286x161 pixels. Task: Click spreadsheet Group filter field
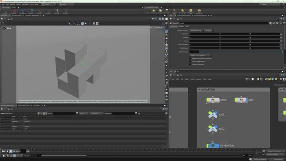point(64,113)
